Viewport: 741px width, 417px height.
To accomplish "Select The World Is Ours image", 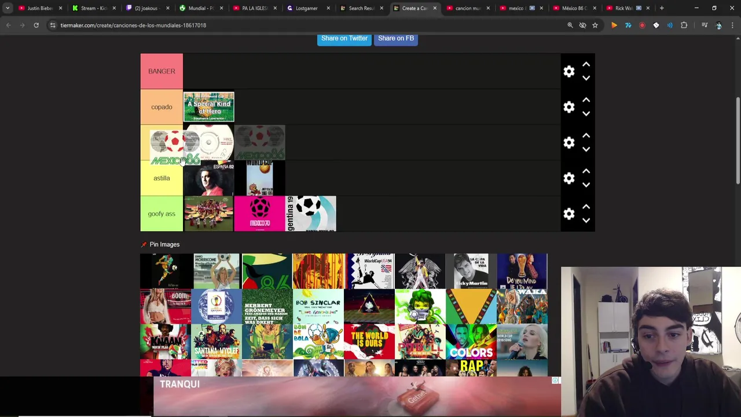I will click(x=369, y=342).
